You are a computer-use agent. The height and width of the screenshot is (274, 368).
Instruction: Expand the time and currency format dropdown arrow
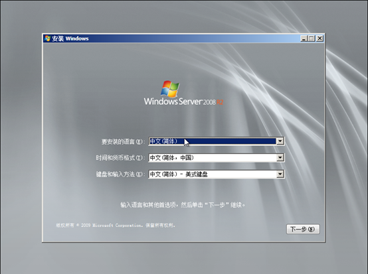point(280,158)
